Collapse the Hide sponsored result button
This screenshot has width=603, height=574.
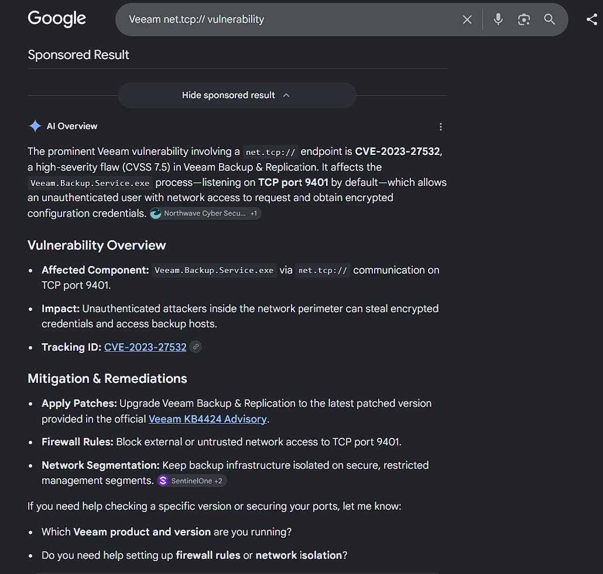pyautogui.click(x=237, y=95)
